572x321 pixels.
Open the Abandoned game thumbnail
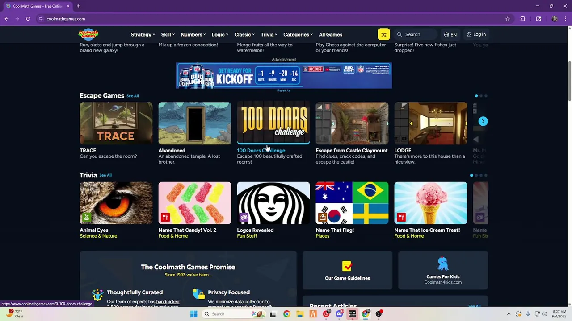click(x=195, y=123)
